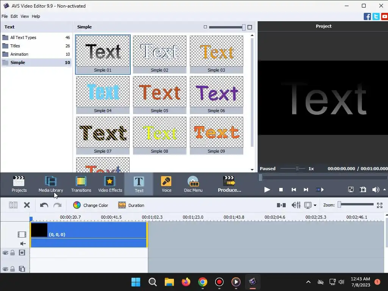Select the Simple 02 text preset

tap(160, 55)
